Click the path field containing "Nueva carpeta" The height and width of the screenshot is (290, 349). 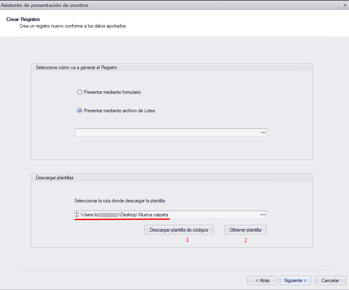[x=167, y=215]
